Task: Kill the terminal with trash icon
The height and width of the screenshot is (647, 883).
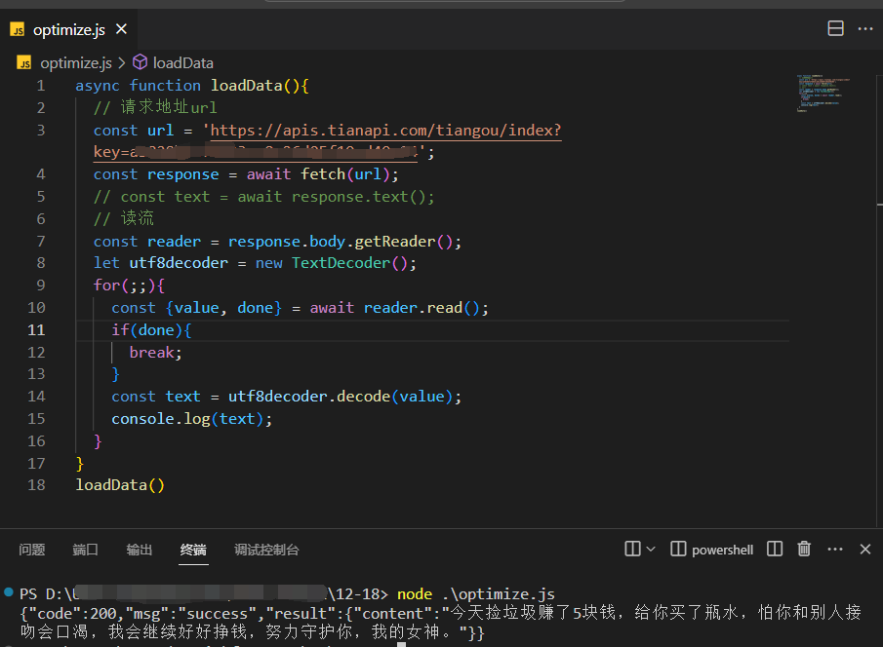Action: (804, 549)
